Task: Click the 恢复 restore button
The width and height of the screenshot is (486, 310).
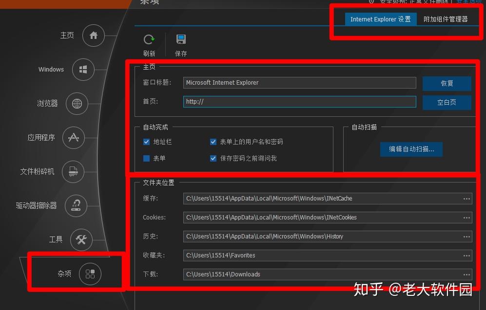Action: click(447, 83)
